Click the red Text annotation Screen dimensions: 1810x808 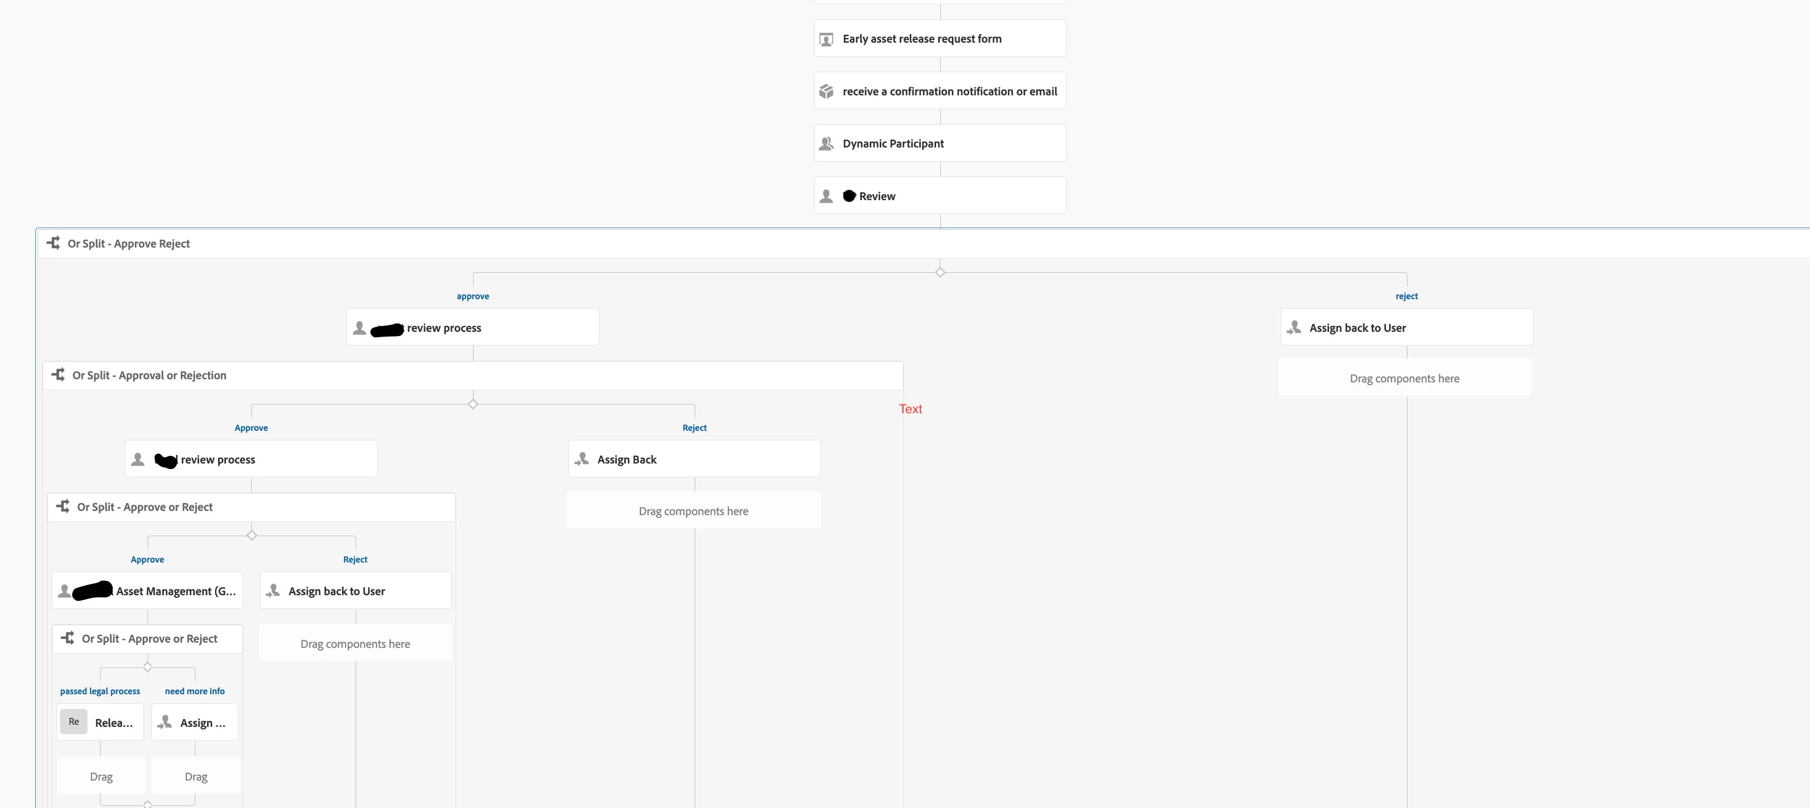(910, 409)
